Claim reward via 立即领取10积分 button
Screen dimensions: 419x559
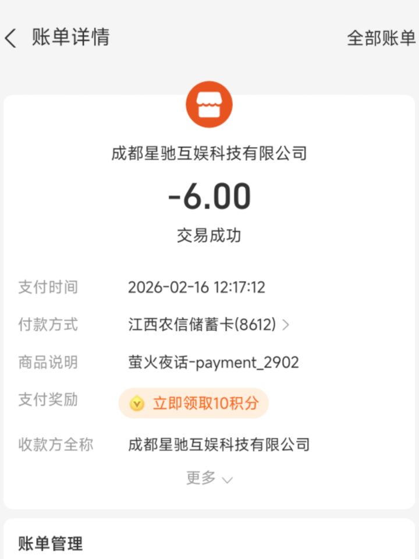click(205, 404)
